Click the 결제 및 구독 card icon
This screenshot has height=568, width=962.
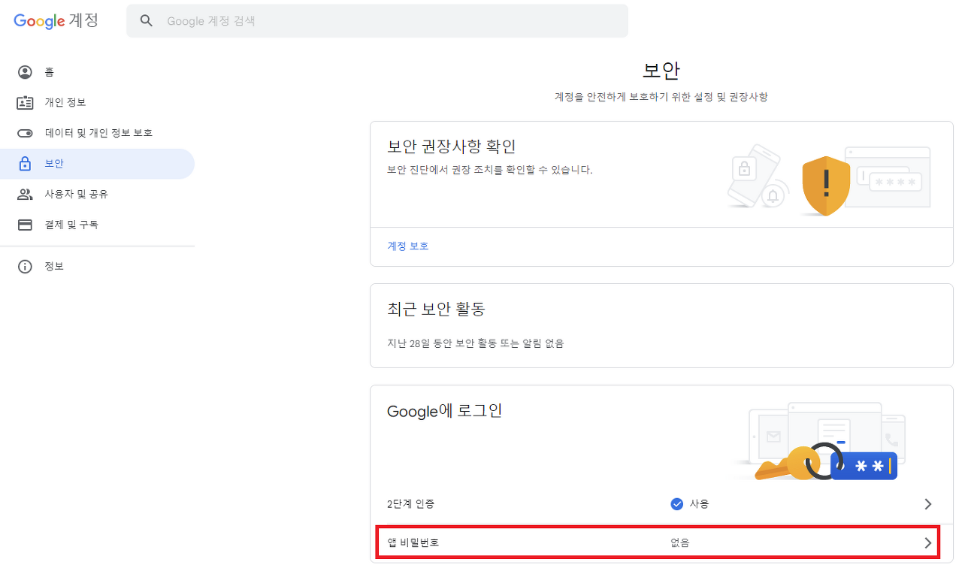point(26,225)
